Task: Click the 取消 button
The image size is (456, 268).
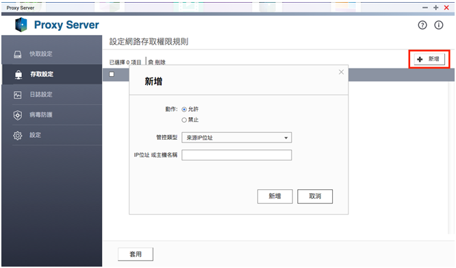Action: pos(315,197)
